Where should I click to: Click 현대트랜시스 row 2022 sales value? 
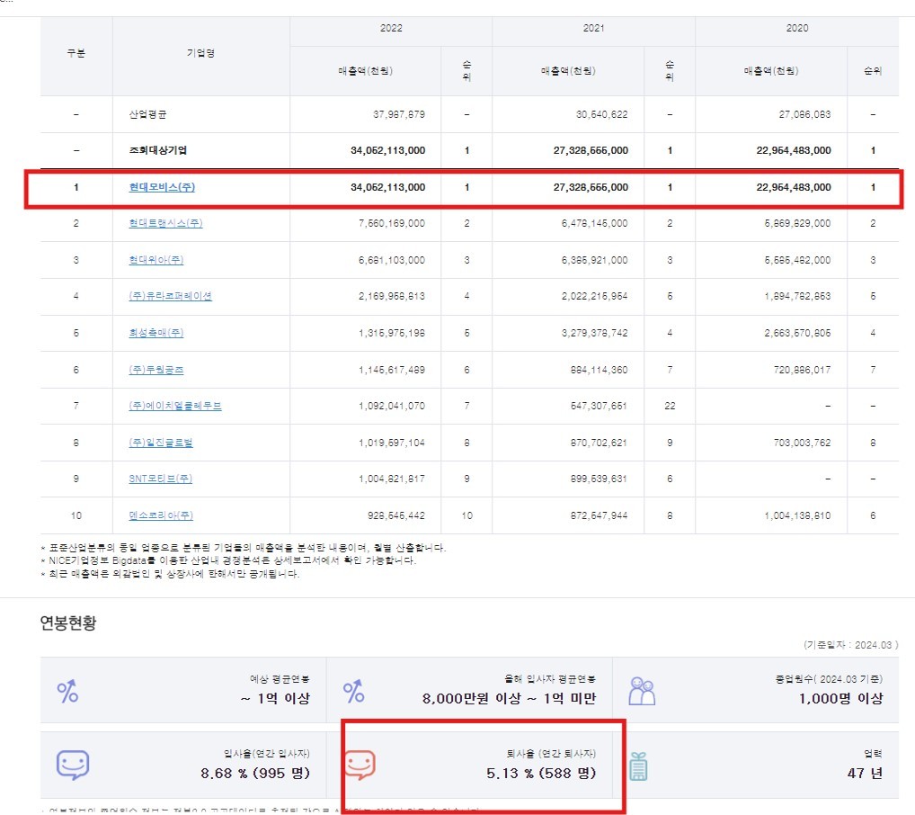(392, 223)
